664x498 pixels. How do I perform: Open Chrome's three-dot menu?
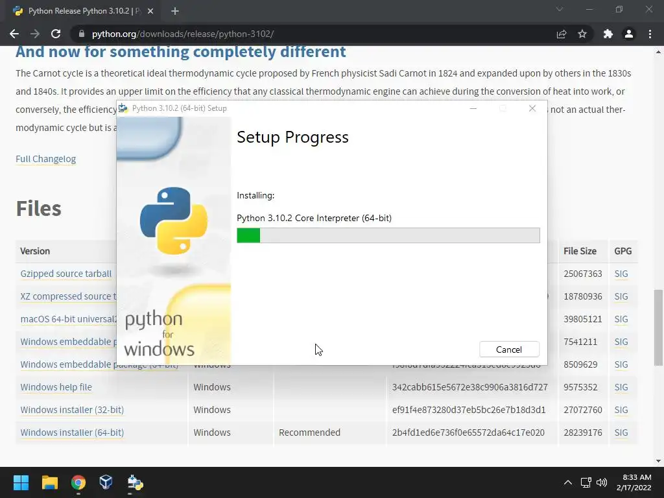click(x=650, y=34)
